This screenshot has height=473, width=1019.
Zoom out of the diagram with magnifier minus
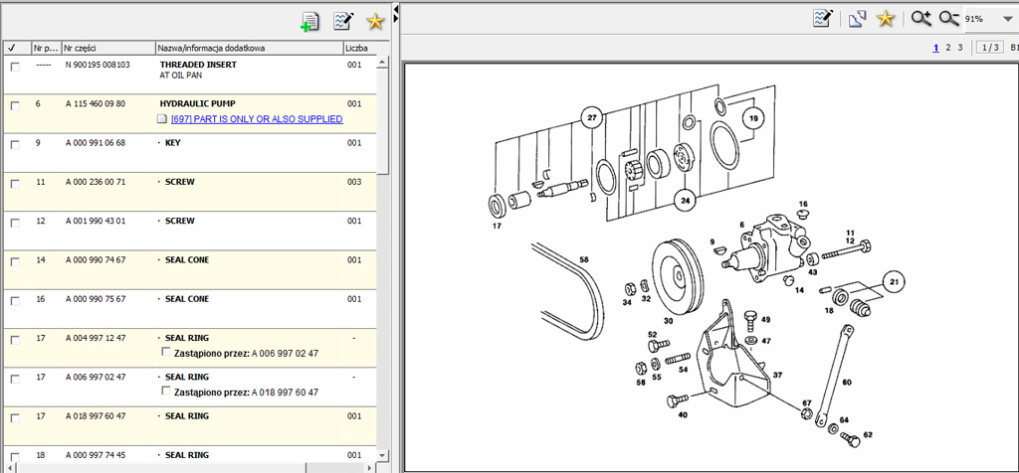point(948,19)
